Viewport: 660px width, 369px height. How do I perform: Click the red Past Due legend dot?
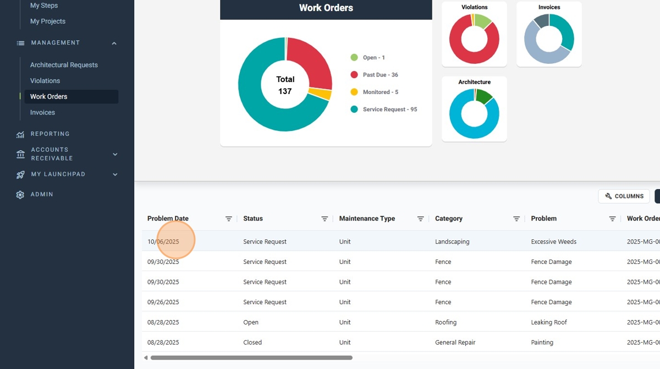point(354,75)
